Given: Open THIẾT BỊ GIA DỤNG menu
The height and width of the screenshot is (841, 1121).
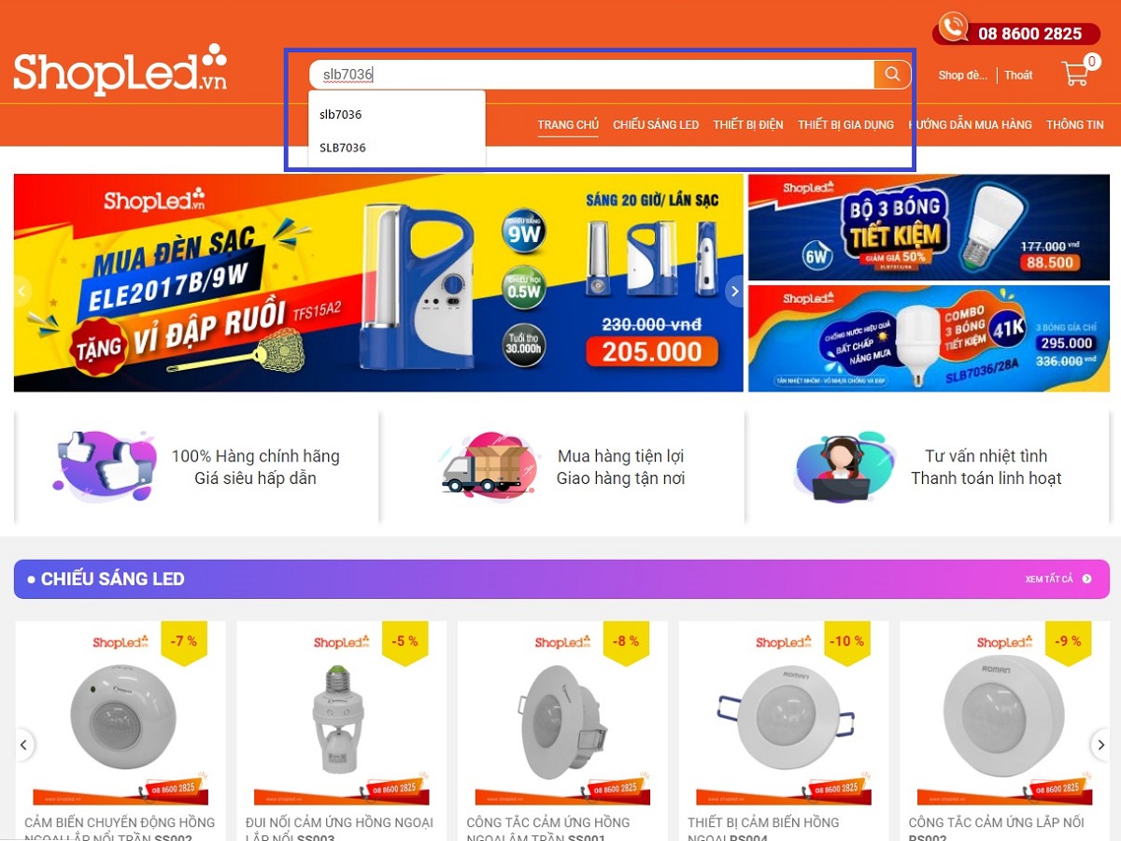Looking at the screenshot, I should pyautogui.click(x=845, y=125).
